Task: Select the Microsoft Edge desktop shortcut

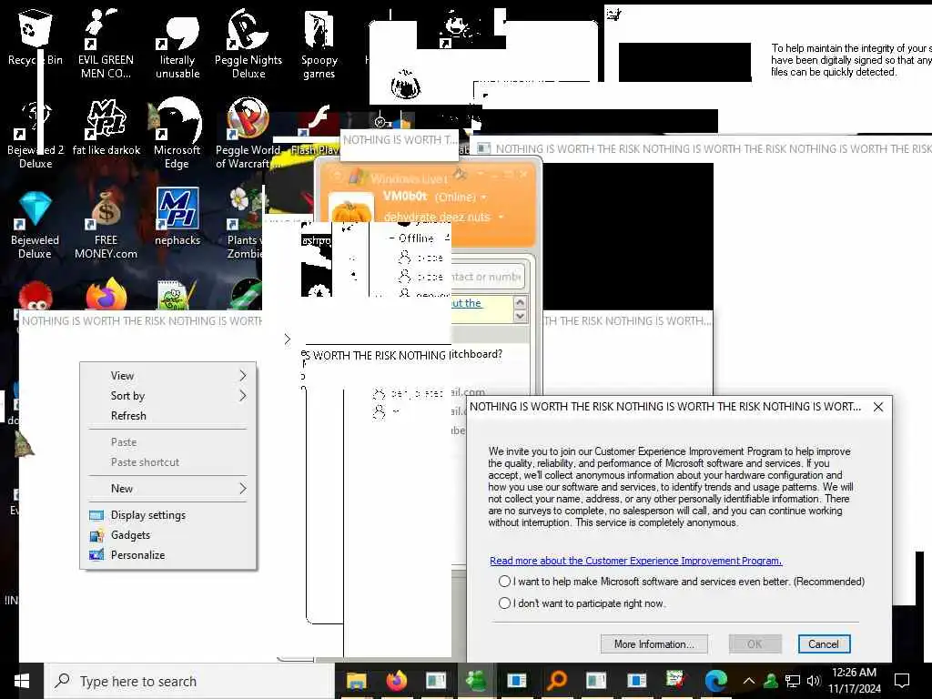Action: click(x=177, y=133)
